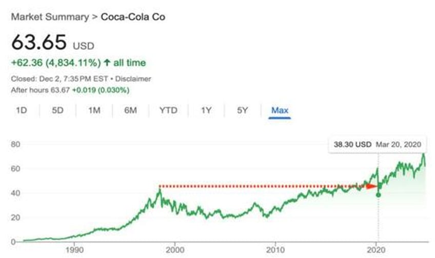Viewport: 435px width, 258px height.
Task: Click the red arrowhead on chart
Action: click(371, 186)
